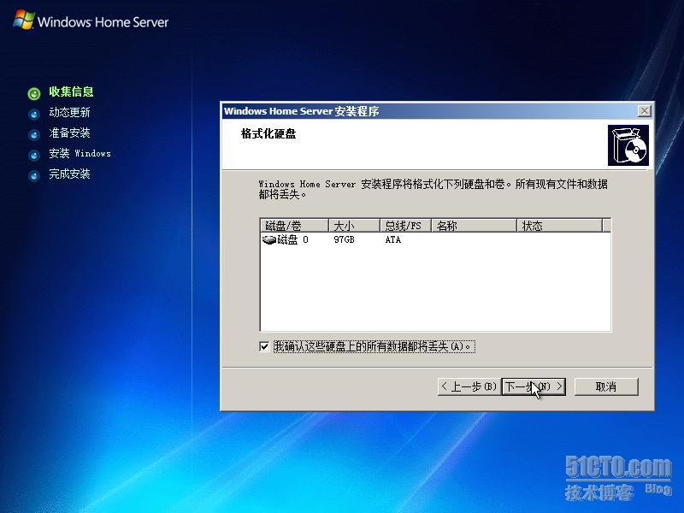
Task: Click the hard disk icon beside 磁盘 0
Action: (268, 239)
